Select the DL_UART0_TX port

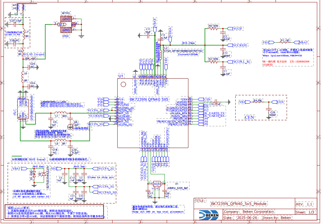tap(211, 113)
